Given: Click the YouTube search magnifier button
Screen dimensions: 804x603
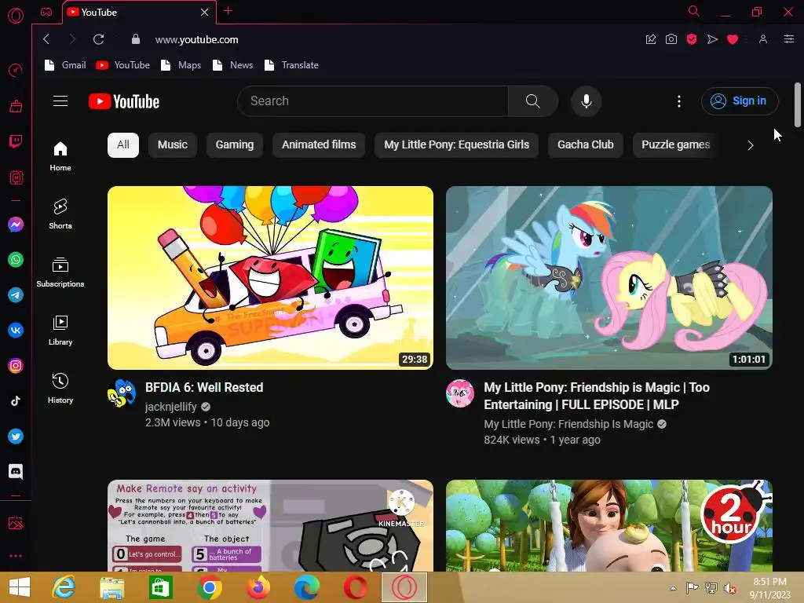Looking at the screenshot, I should coord(533,101).
